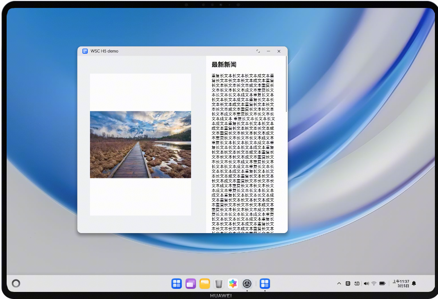Open the Trash bin from the dock
Image resolution: width=438 pixels, height=299 pixels.
219,284
